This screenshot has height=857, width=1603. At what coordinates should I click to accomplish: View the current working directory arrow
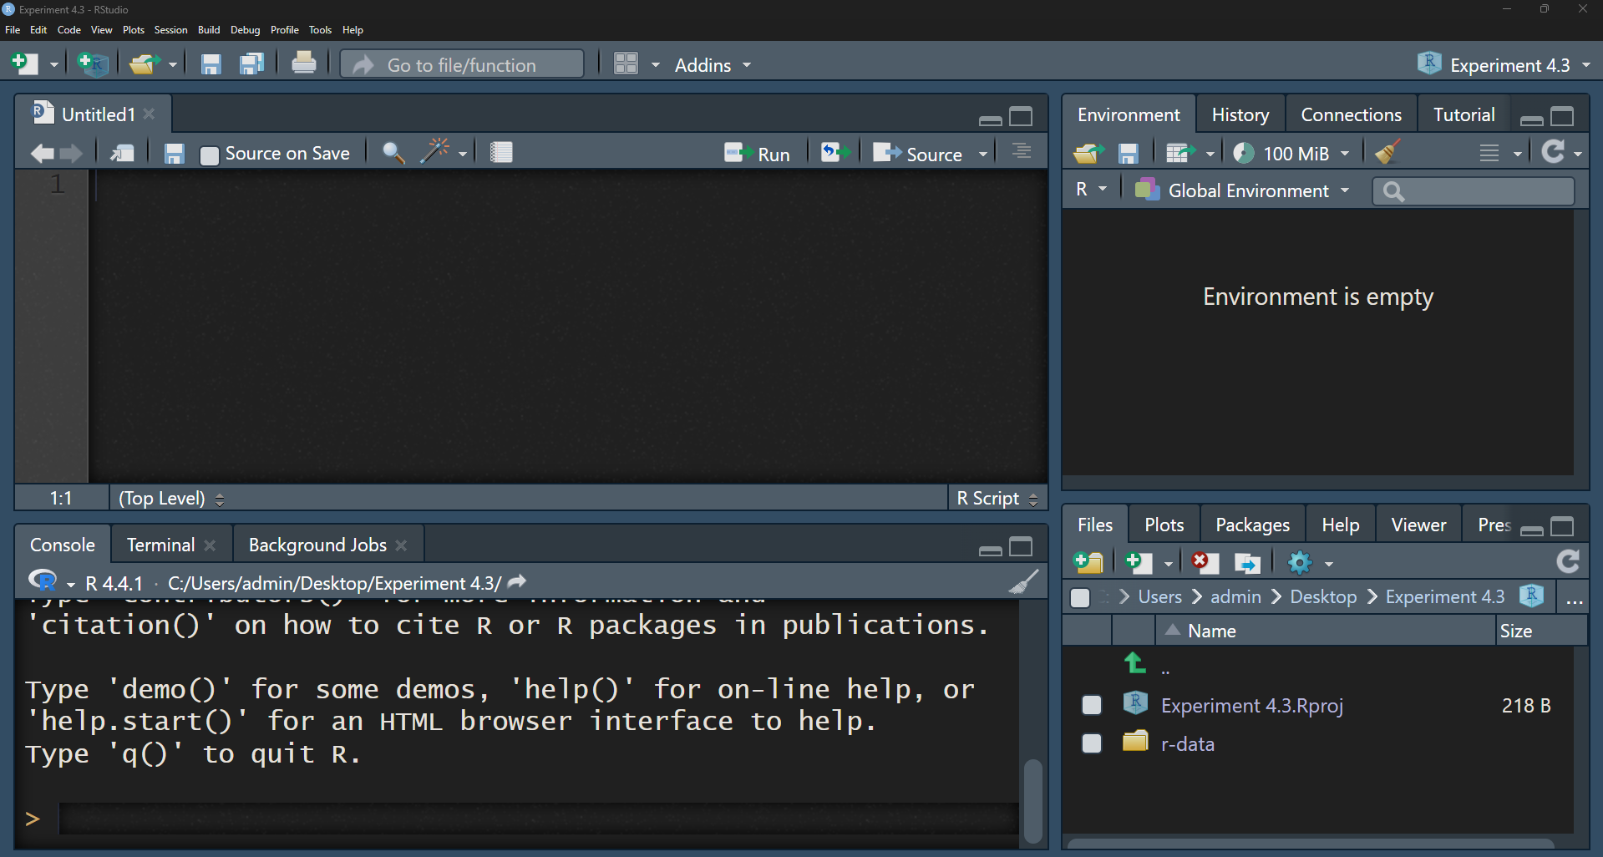click(517, 581)
